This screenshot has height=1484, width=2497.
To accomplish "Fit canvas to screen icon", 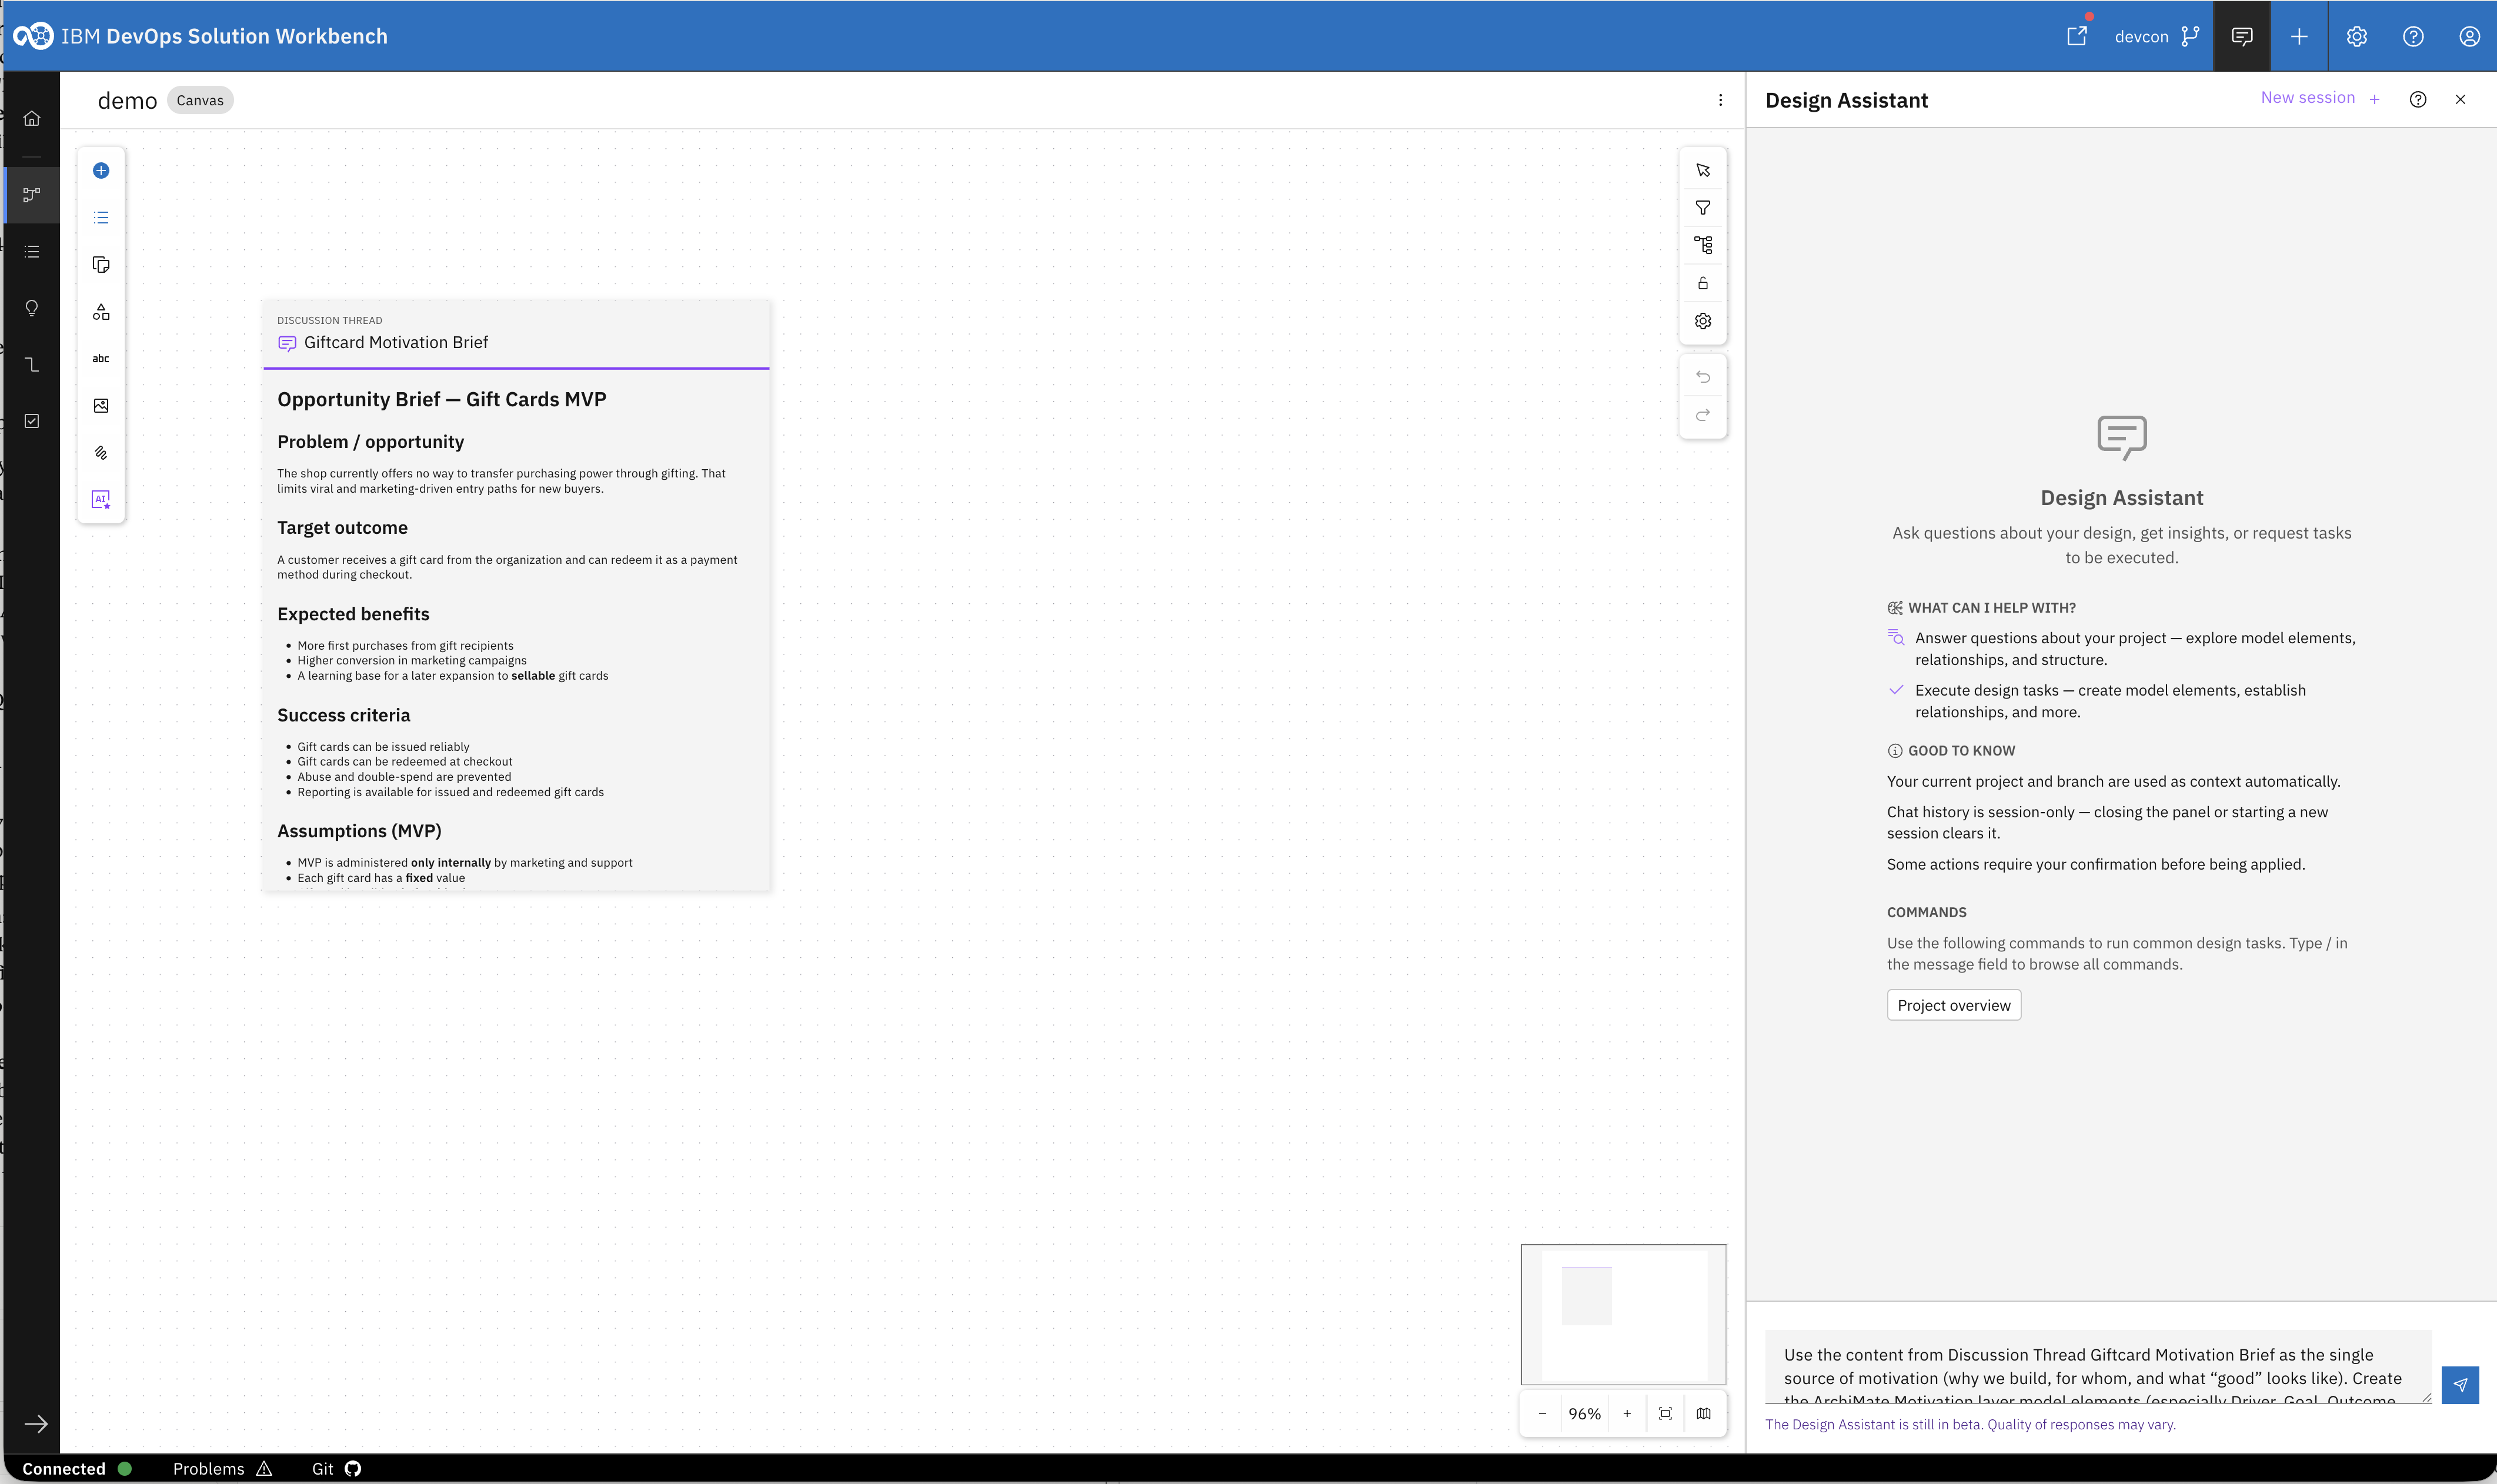I will [x=1665, y=1413].
